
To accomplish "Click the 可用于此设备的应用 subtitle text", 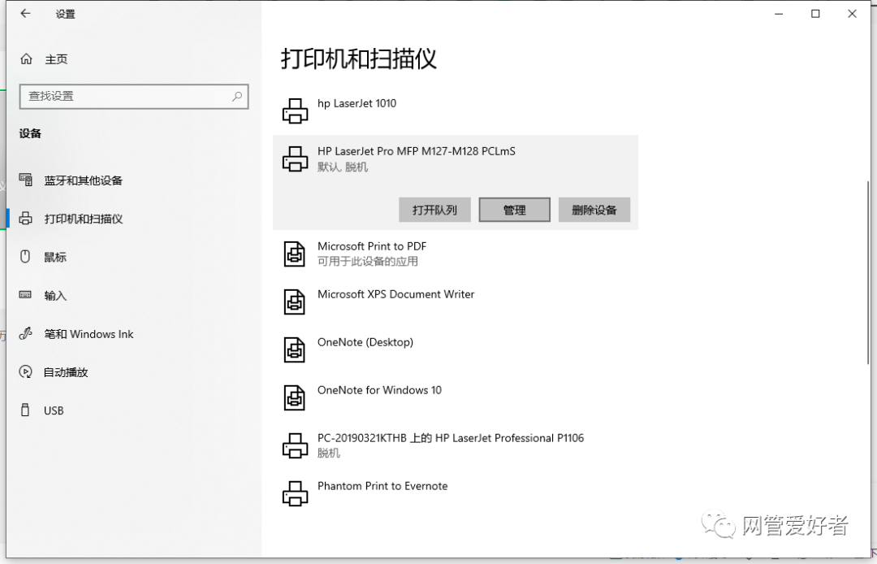I will (x=368, y=262).
